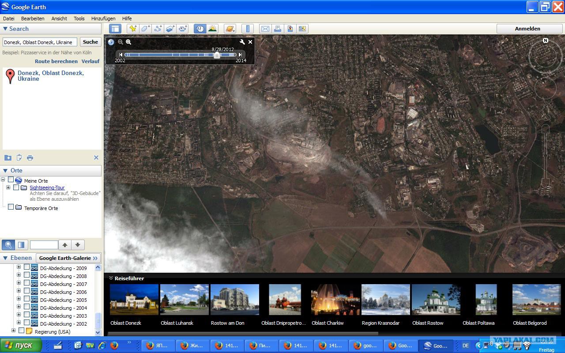Expand DG-Abdeckung - 2008 layer node
565x353 pixels.
[19, 275]
